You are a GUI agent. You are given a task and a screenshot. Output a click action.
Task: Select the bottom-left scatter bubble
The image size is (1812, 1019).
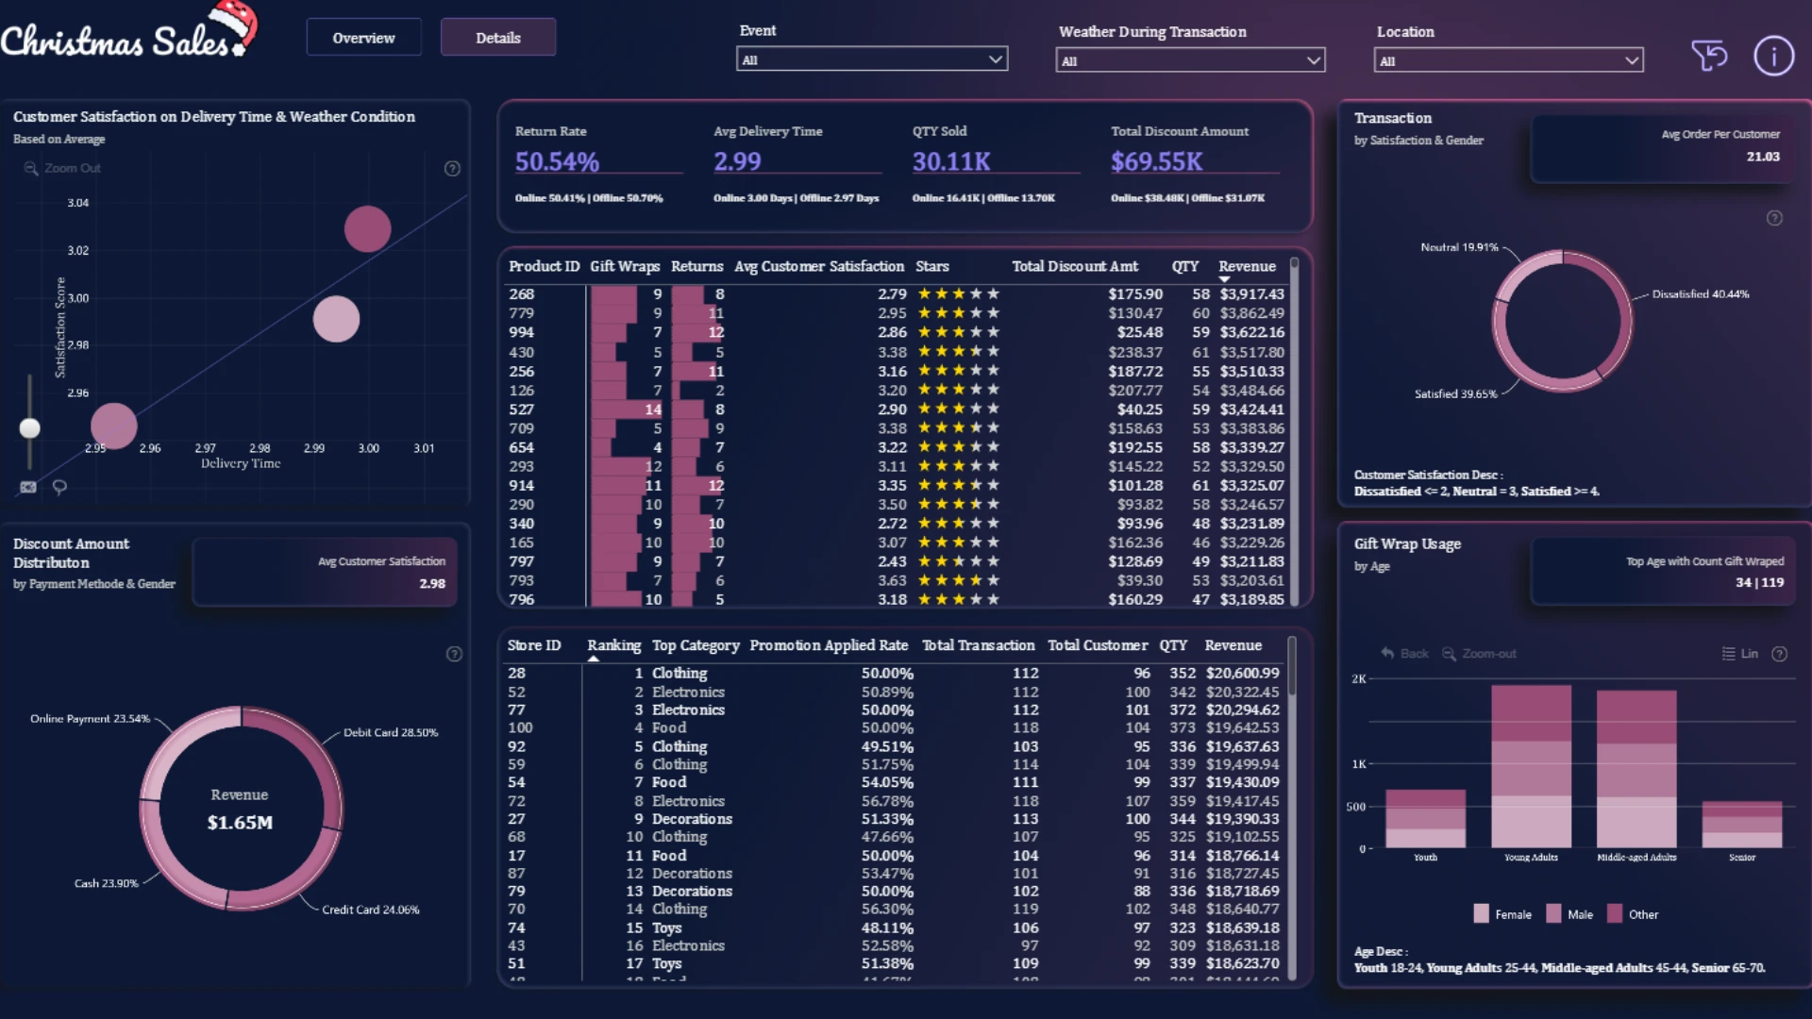point(113,426)
